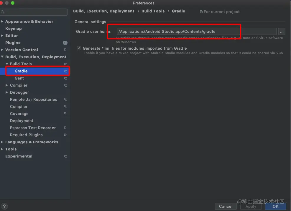The width and height of the screenshot is (291, 211).
Task: Click the Apply button
Action: pyautogui.click(x=251, y=206)
